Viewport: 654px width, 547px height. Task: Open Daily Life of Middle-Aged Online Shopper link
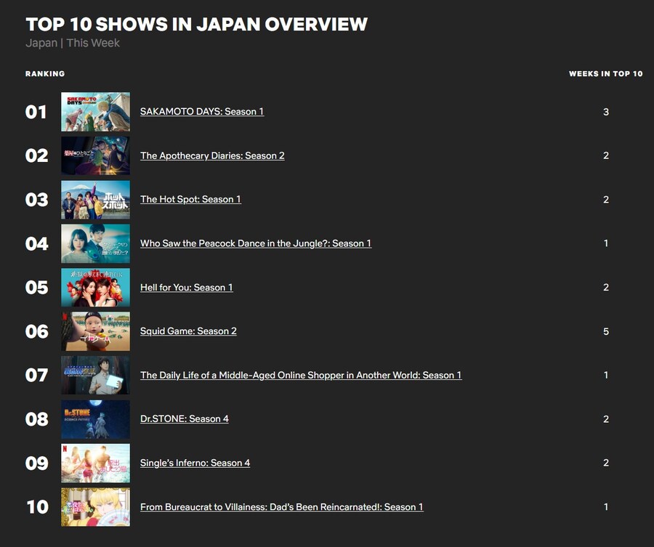coord(300,376)
